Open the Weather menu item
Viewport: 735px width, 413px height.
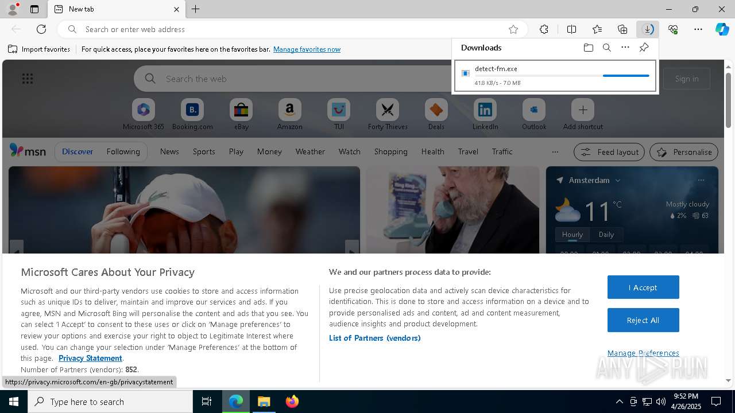pyautogui.click(x=310, y=151)
